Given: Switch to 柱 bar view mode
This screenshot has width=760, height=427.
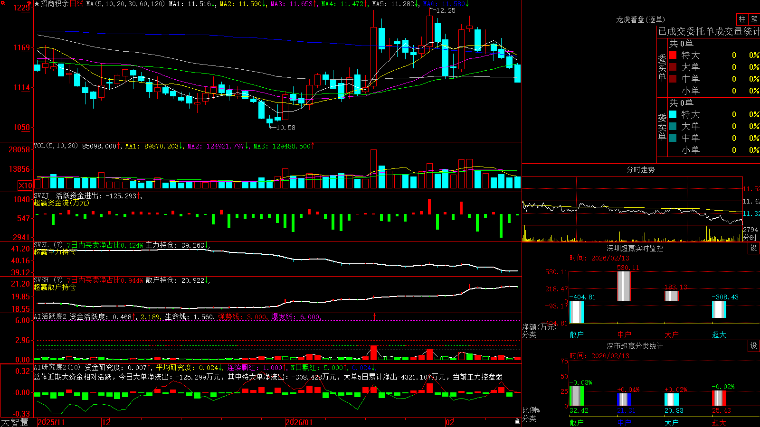Looking at the screenshot, I should click(x=742, y=19).
